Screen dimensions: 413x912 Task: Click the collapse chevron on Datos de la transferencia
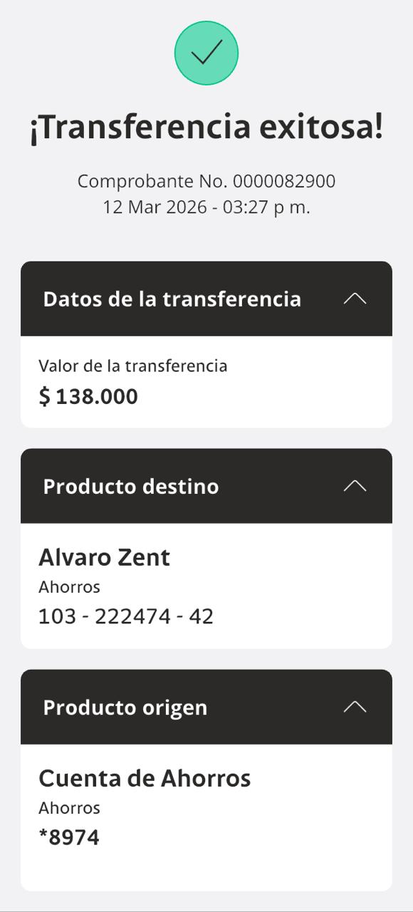pyautogui.click(x=356, y=299)
